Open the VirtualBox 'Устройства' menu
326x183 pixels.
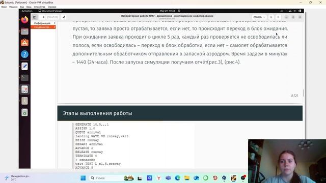point(40,7)
